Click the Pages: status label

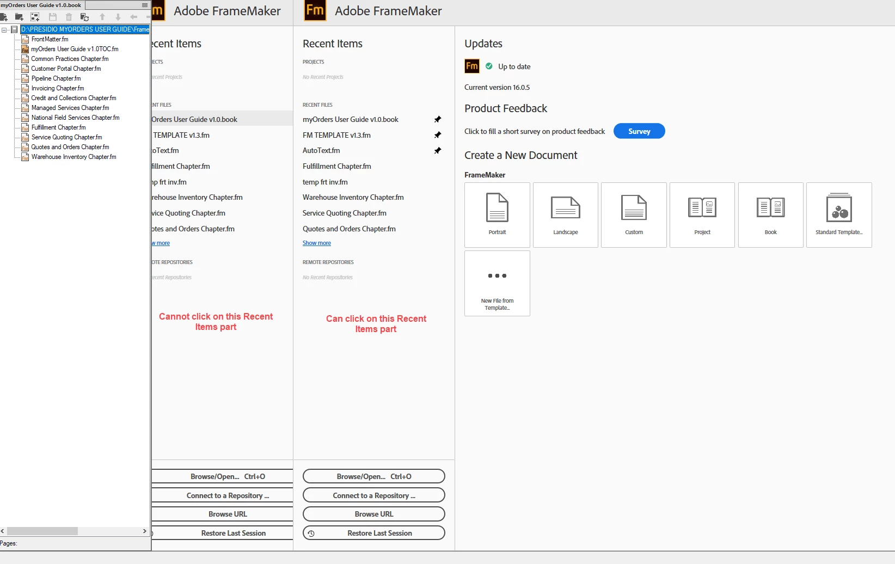[x=9, y=543]
